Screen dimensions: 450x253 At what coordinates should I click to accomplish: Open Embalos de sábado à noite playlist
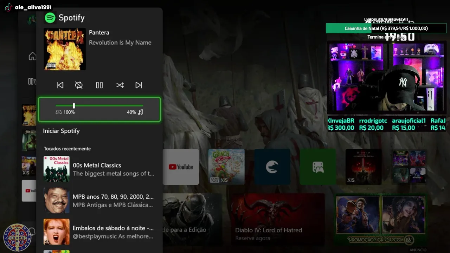coord(99,232)
